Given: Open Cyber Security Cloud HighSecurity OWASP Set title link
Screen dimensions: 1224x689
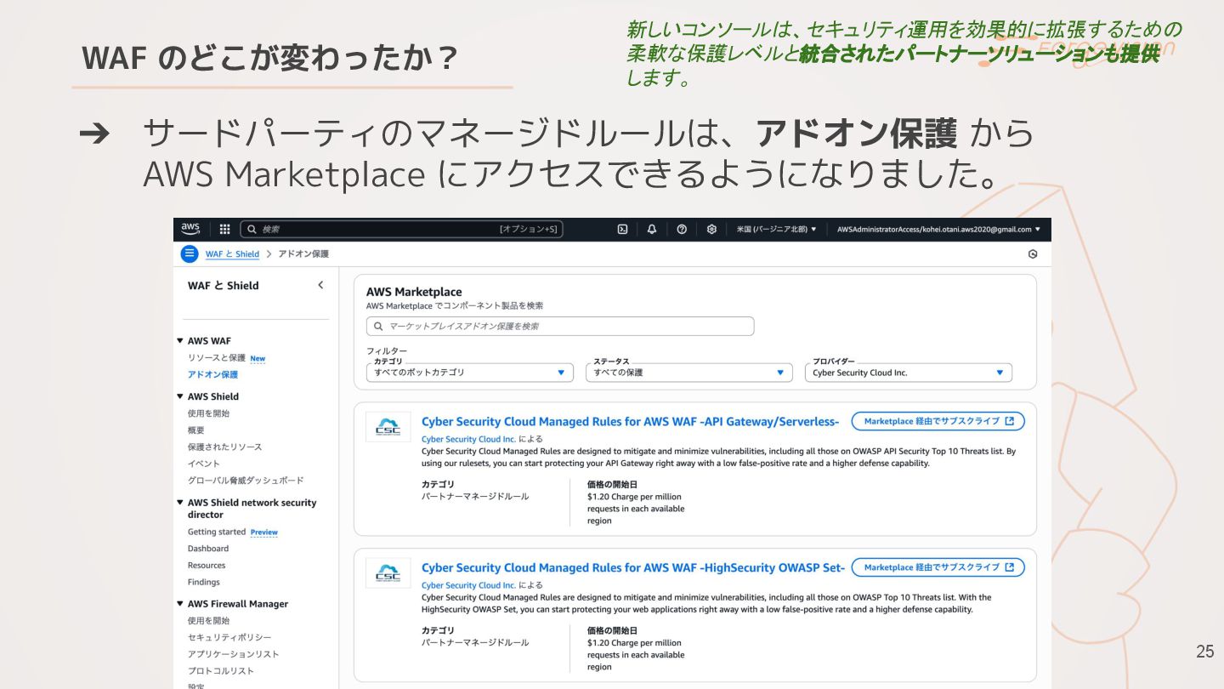Looking at the screenshot, I should [633, 568].
